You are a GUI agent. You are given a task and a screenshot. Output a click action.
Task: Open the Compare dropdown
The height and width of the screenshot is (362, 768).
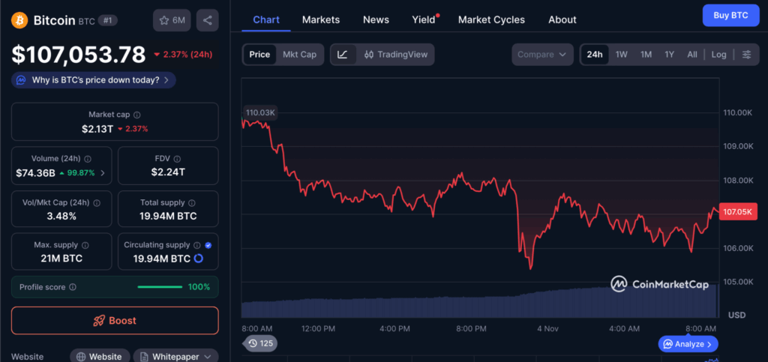[x=542, y=55]
